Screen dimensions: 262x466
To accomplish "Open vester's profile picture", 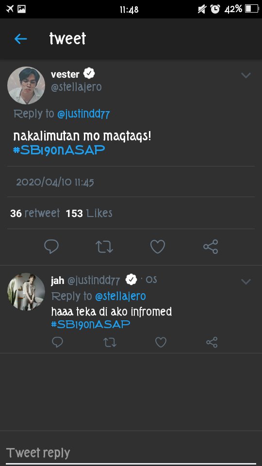I will tap(26, 85).
